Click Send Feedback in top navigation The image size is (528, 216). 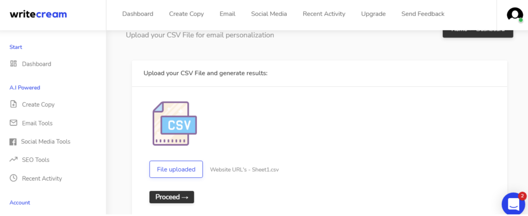click(x=423, y=14)
